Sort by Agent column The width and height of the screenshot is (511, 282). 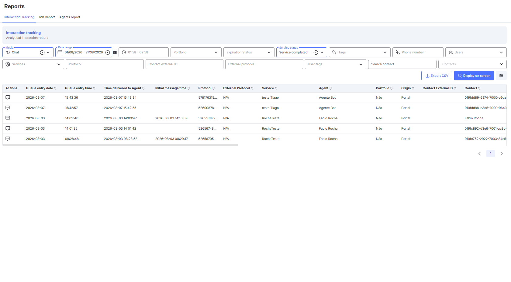(x=331, y=88)
